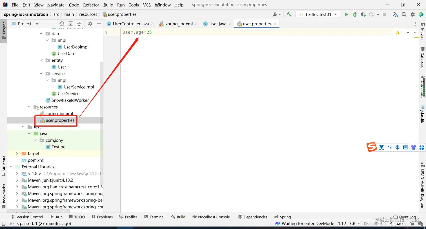The height and width of the screenshot is (229, 426).
Task: Collapse the service folder
Action: tap(41, 74)
